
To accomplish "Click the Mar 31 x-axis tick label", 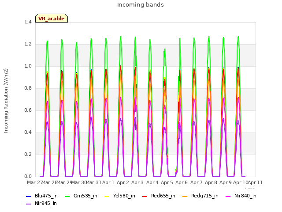I will (94, 182).
